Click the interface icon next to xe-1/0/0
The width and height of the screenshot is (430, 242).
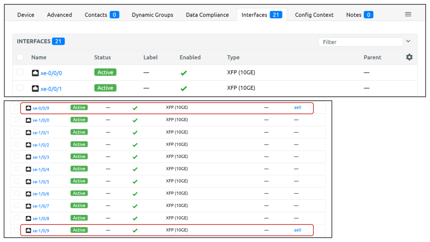[28, 120]
